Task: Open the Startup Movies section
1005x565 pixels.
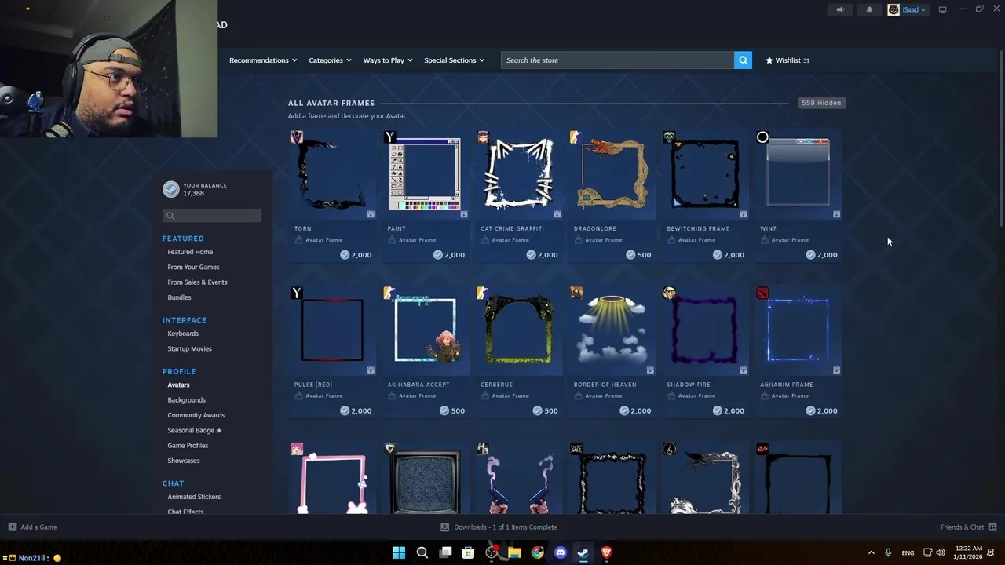Action: (x=189, y=348)
